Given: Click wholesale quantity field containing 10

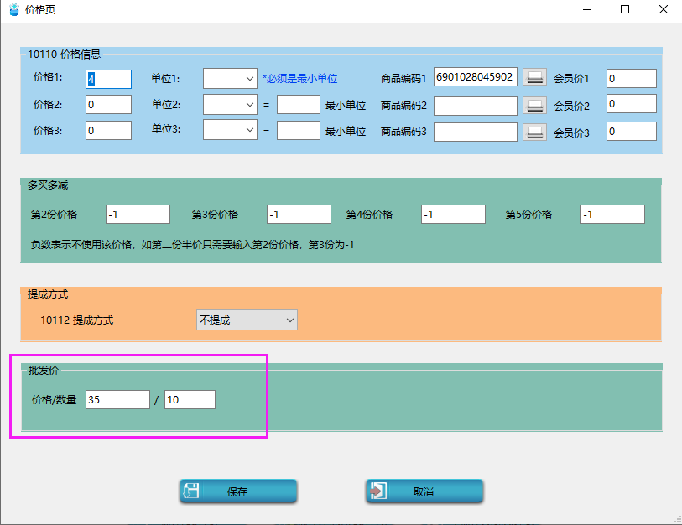Looking at the screenshot, I should click(x=190, y=400).
